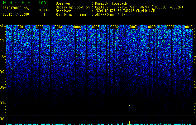Select the file name 0512170000.png
This screenshot has width=196, height=125.
coord(16,8)
